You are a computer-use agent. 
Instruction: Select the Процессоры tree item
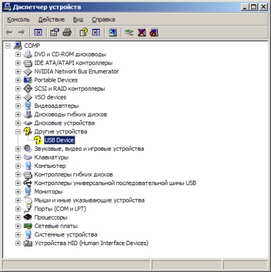coord(50,218)
